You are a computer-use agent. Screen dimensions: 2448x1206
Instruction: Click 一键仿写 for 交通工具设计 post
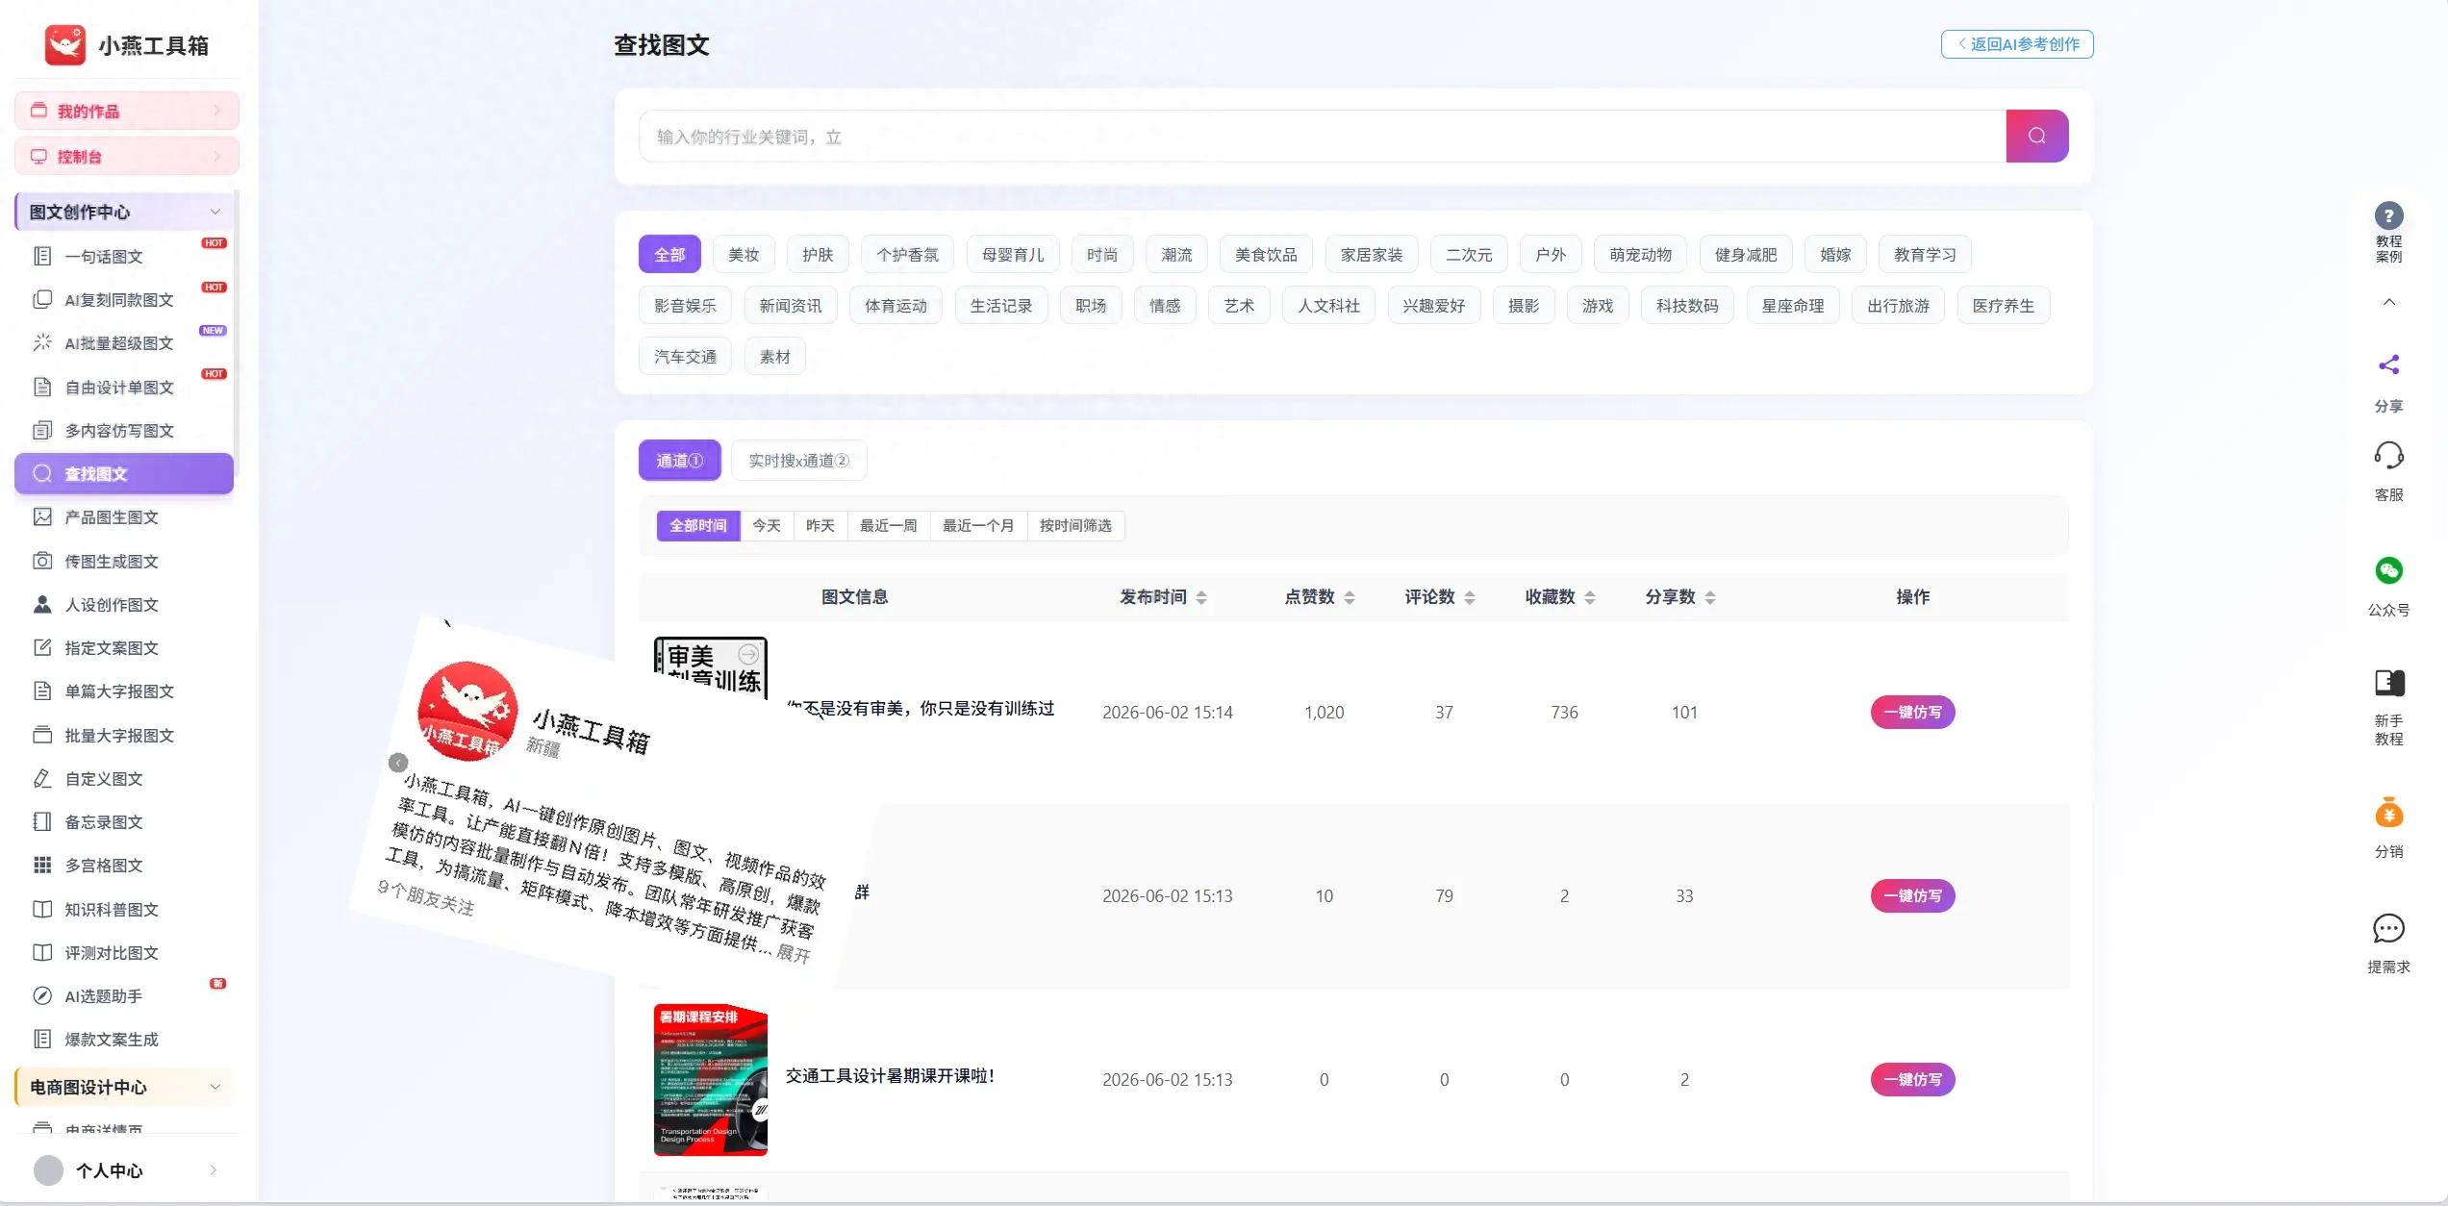(x=1912, y=1079)
